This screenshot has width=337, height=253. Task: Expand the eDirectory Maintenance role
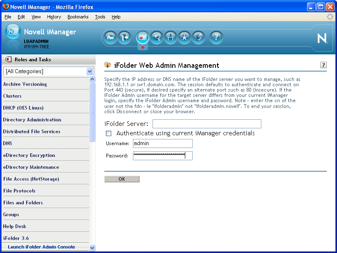[31, 167]
